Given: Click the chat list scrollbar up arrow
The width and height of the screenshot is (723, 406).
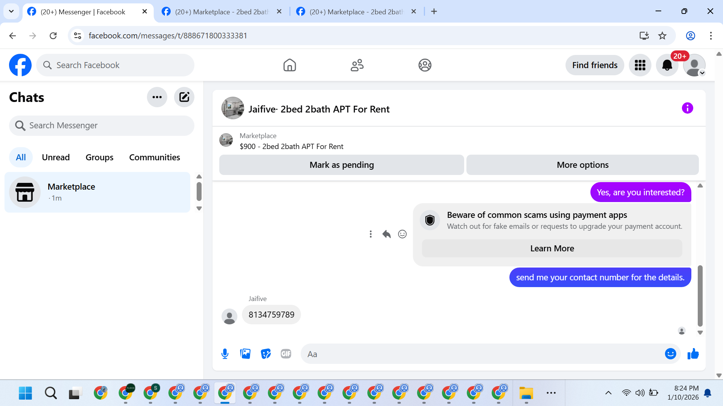Looking at the screenshot, I should pos(199,176).
